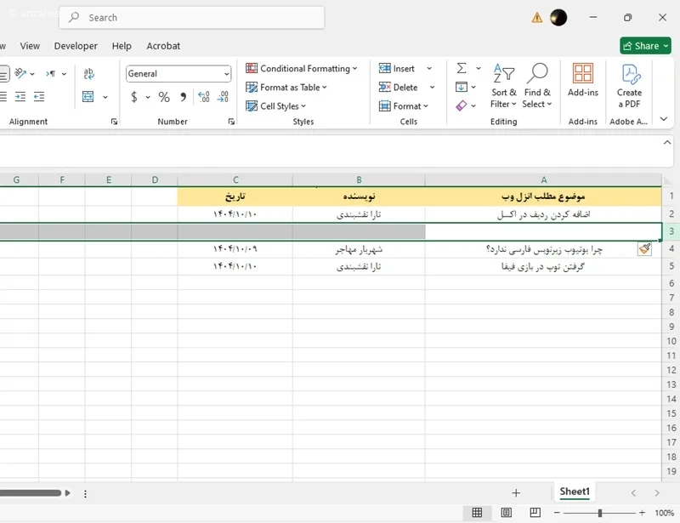This screenshot has height=523, width=680.
Task: Open the Help tab
Action: tap(122, 46)
